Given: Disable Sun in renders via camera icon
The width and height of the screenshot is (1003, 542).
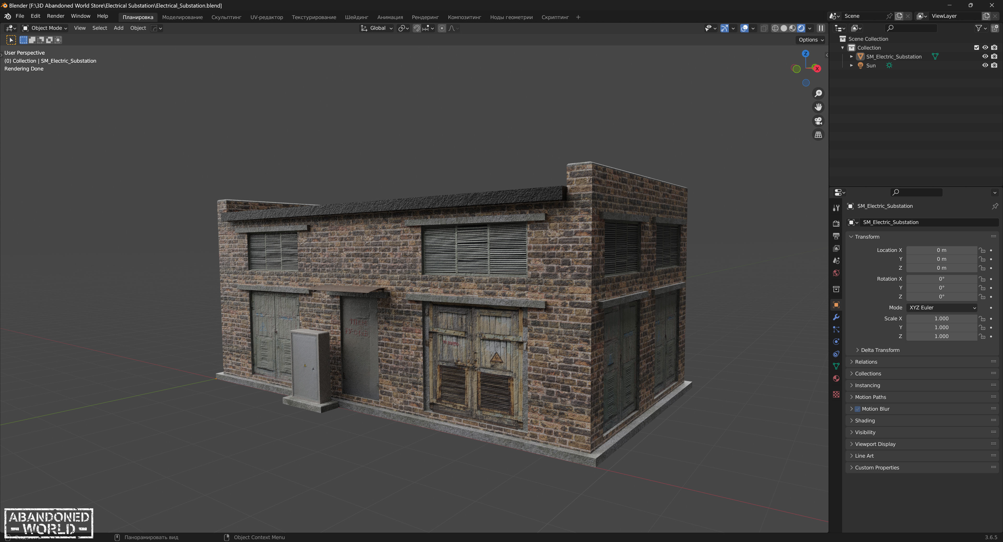Looking at the screenshot, I should (x=994, y=65).
